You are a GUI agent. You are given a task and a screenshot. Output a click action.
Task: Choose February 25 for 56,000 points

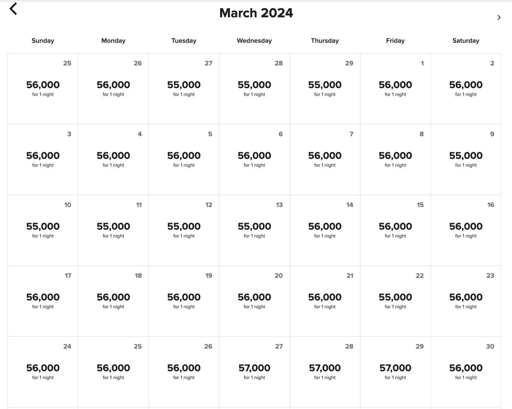tap(43, 88)
